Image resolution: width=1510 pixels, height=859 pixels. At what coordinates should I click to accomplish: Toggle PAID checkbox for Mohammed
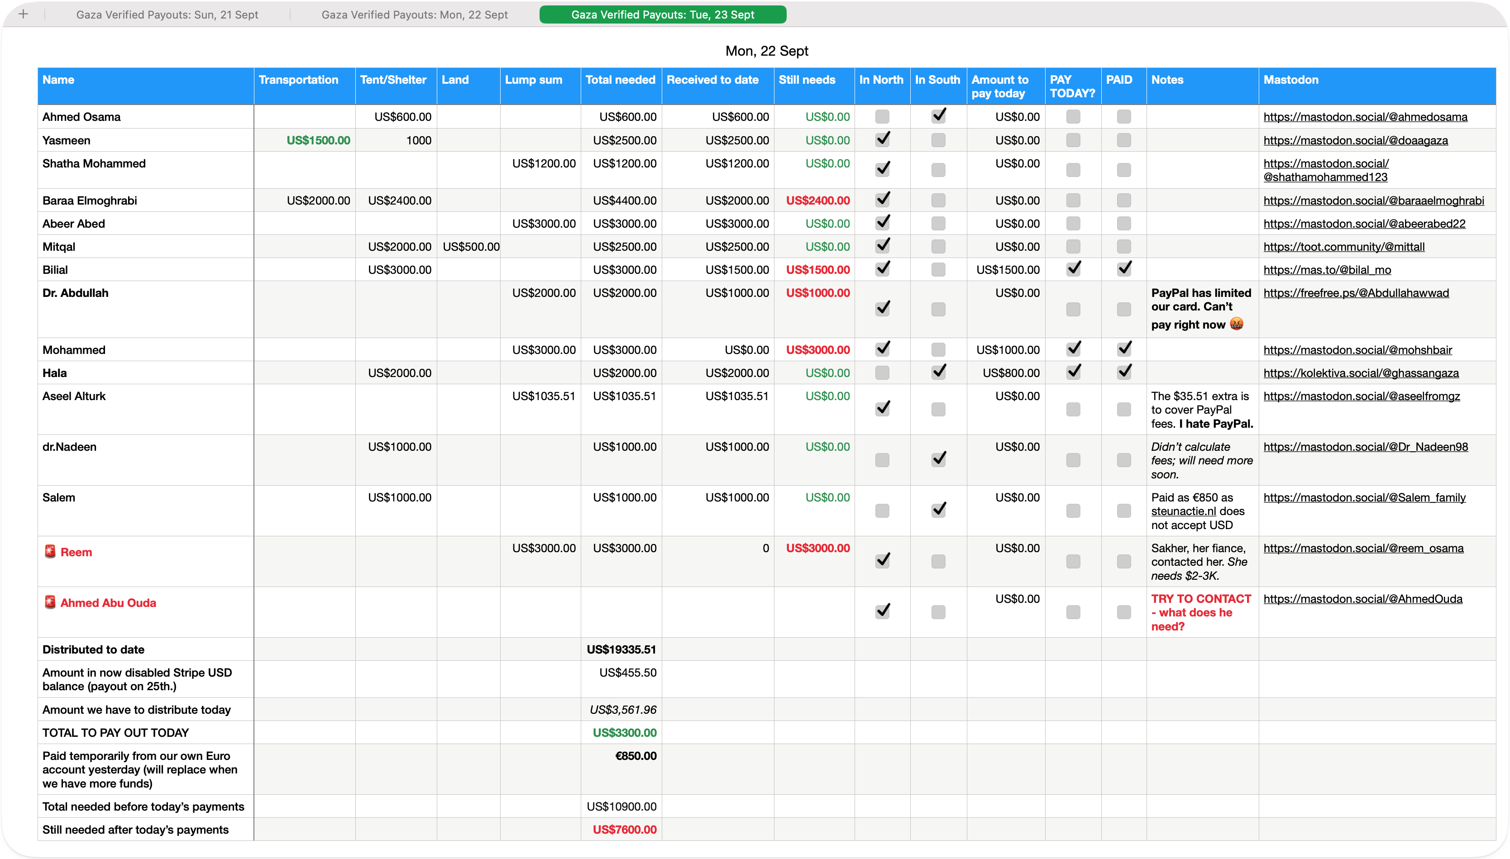click(1123, 349)
